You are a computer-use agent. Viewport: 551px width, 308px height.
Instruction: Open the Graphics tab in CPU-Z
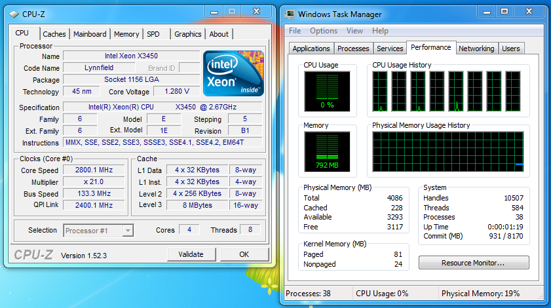[x=188, y=34]
